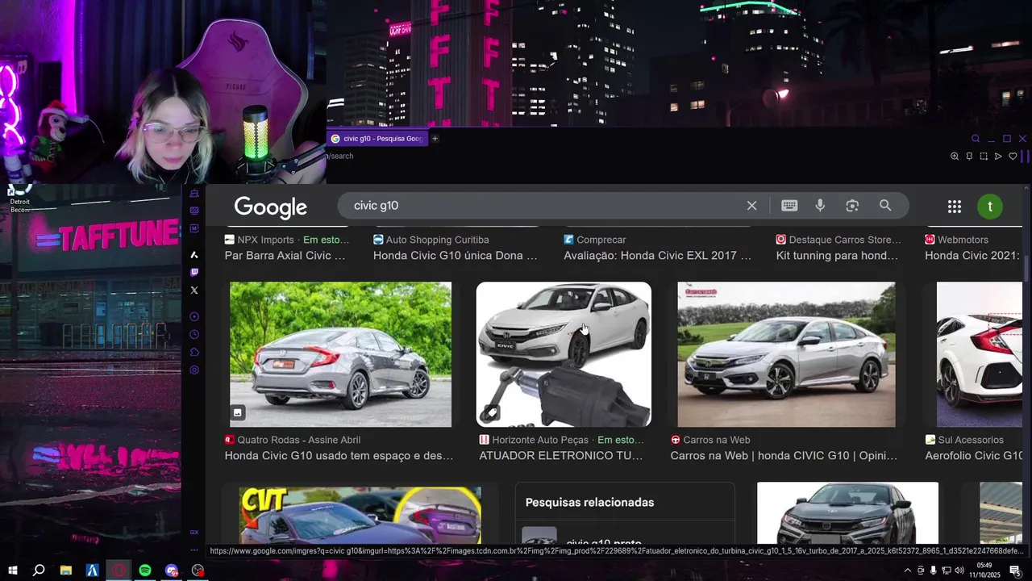The width and height of the screenshot is (1032, 581).
Task: Open 'Par Barra Axial Civic' NPX Imports result
Action: 285,256
